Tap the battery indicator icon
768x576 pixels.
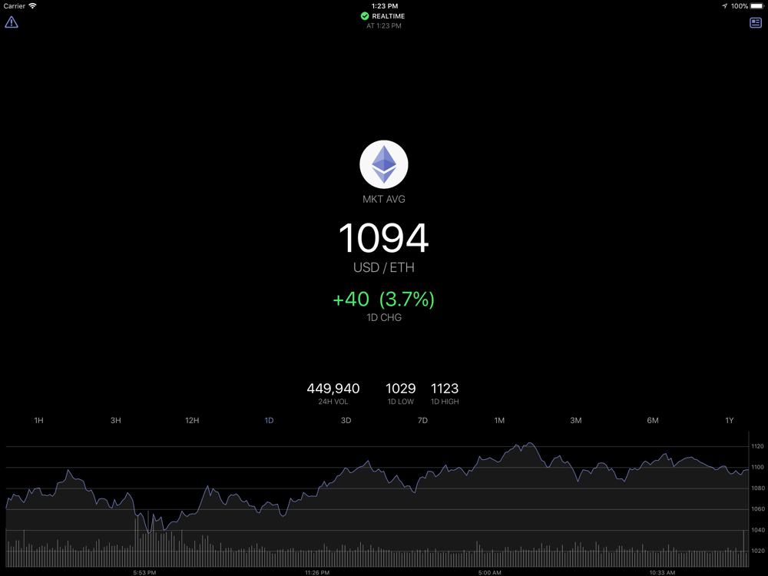point(757,6)
